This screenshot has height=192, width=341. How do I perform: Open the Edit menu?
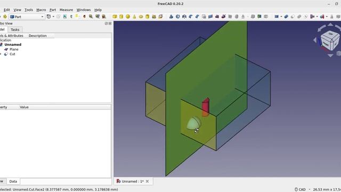point(7,10)
